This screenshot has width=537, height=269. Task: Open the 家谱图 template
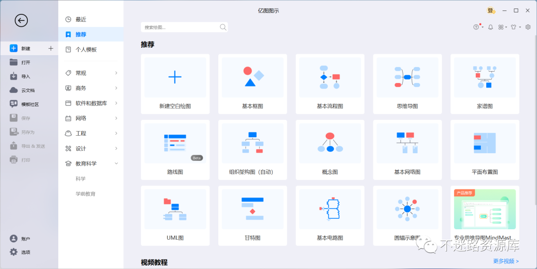coord(485,84)
